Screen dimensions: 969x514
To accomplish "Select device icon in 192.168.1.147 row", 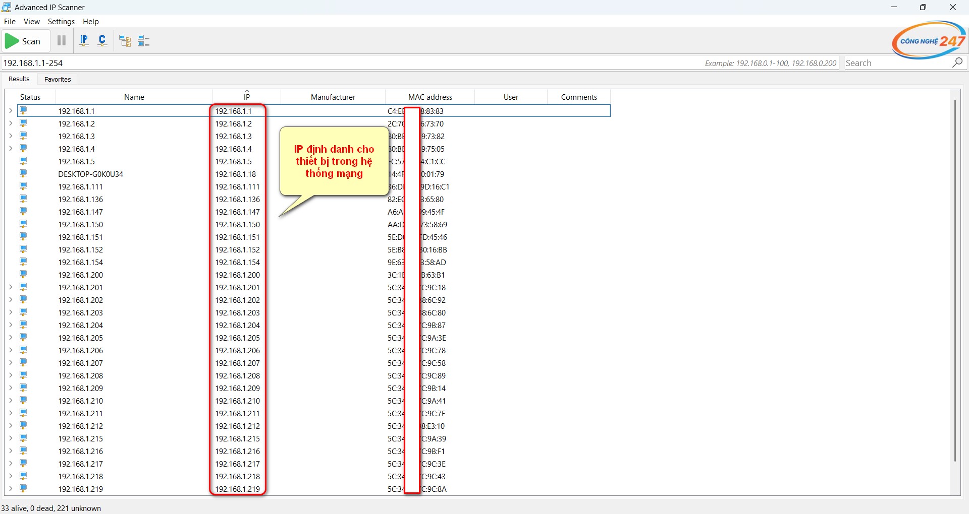I will point(23,211).
